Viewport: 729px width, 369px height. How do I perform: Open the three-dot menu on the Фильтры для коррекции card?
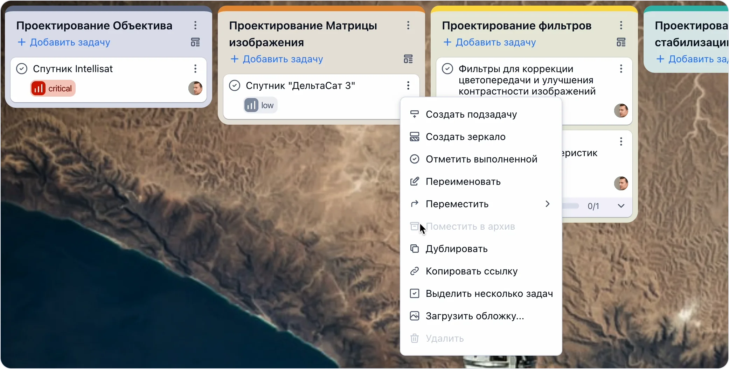(621, 69)
